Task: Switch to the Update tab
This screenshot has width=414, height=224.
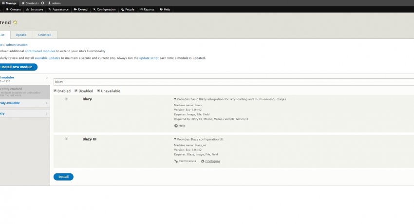Action: coord(21,35)
